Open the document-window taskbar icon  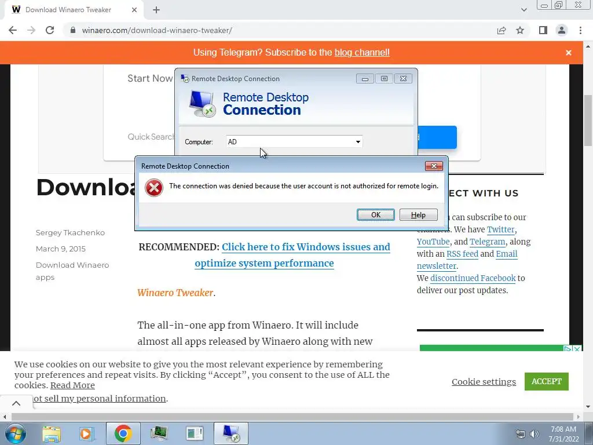pyautogui.click(x=195, y=433)
